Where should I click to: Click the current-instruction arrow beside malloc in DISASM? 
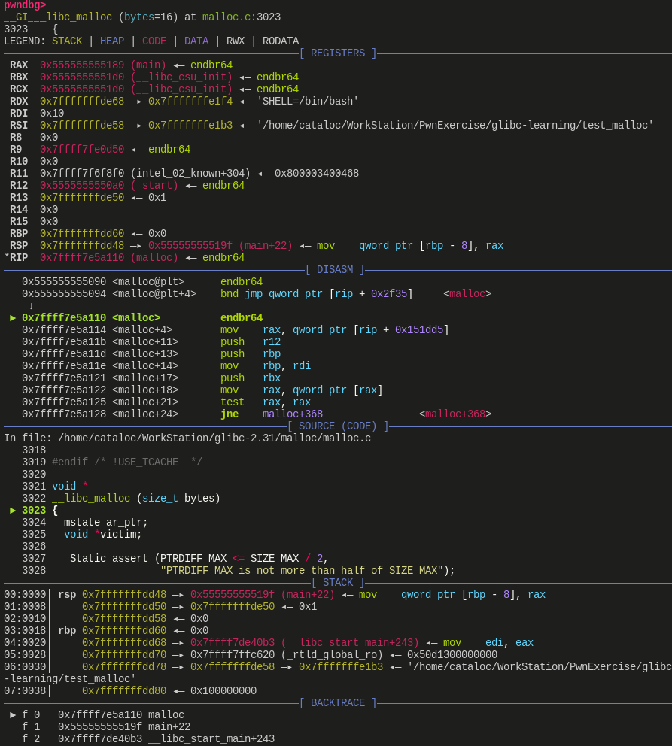13,318
